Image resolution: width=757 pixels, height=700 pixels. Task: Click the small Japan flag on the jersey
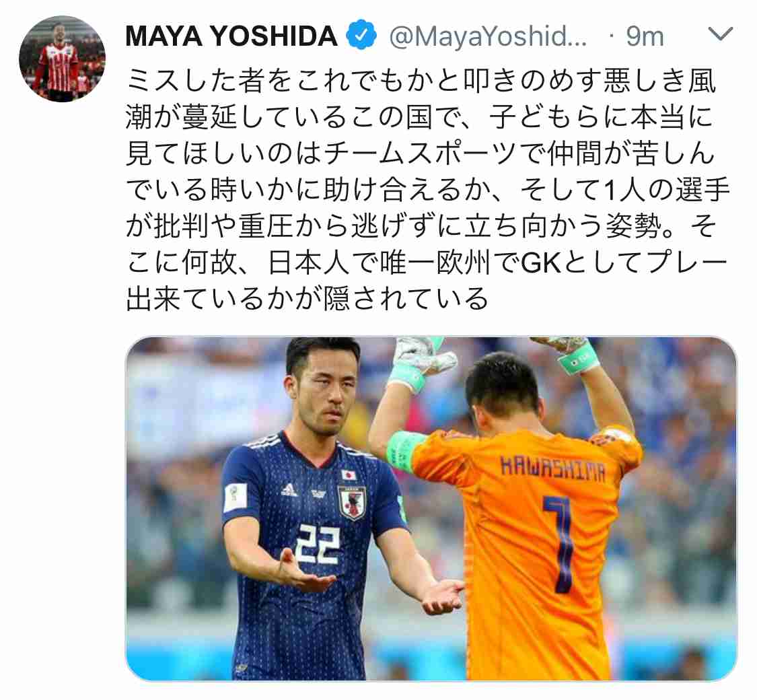click(x=349, y=474)
